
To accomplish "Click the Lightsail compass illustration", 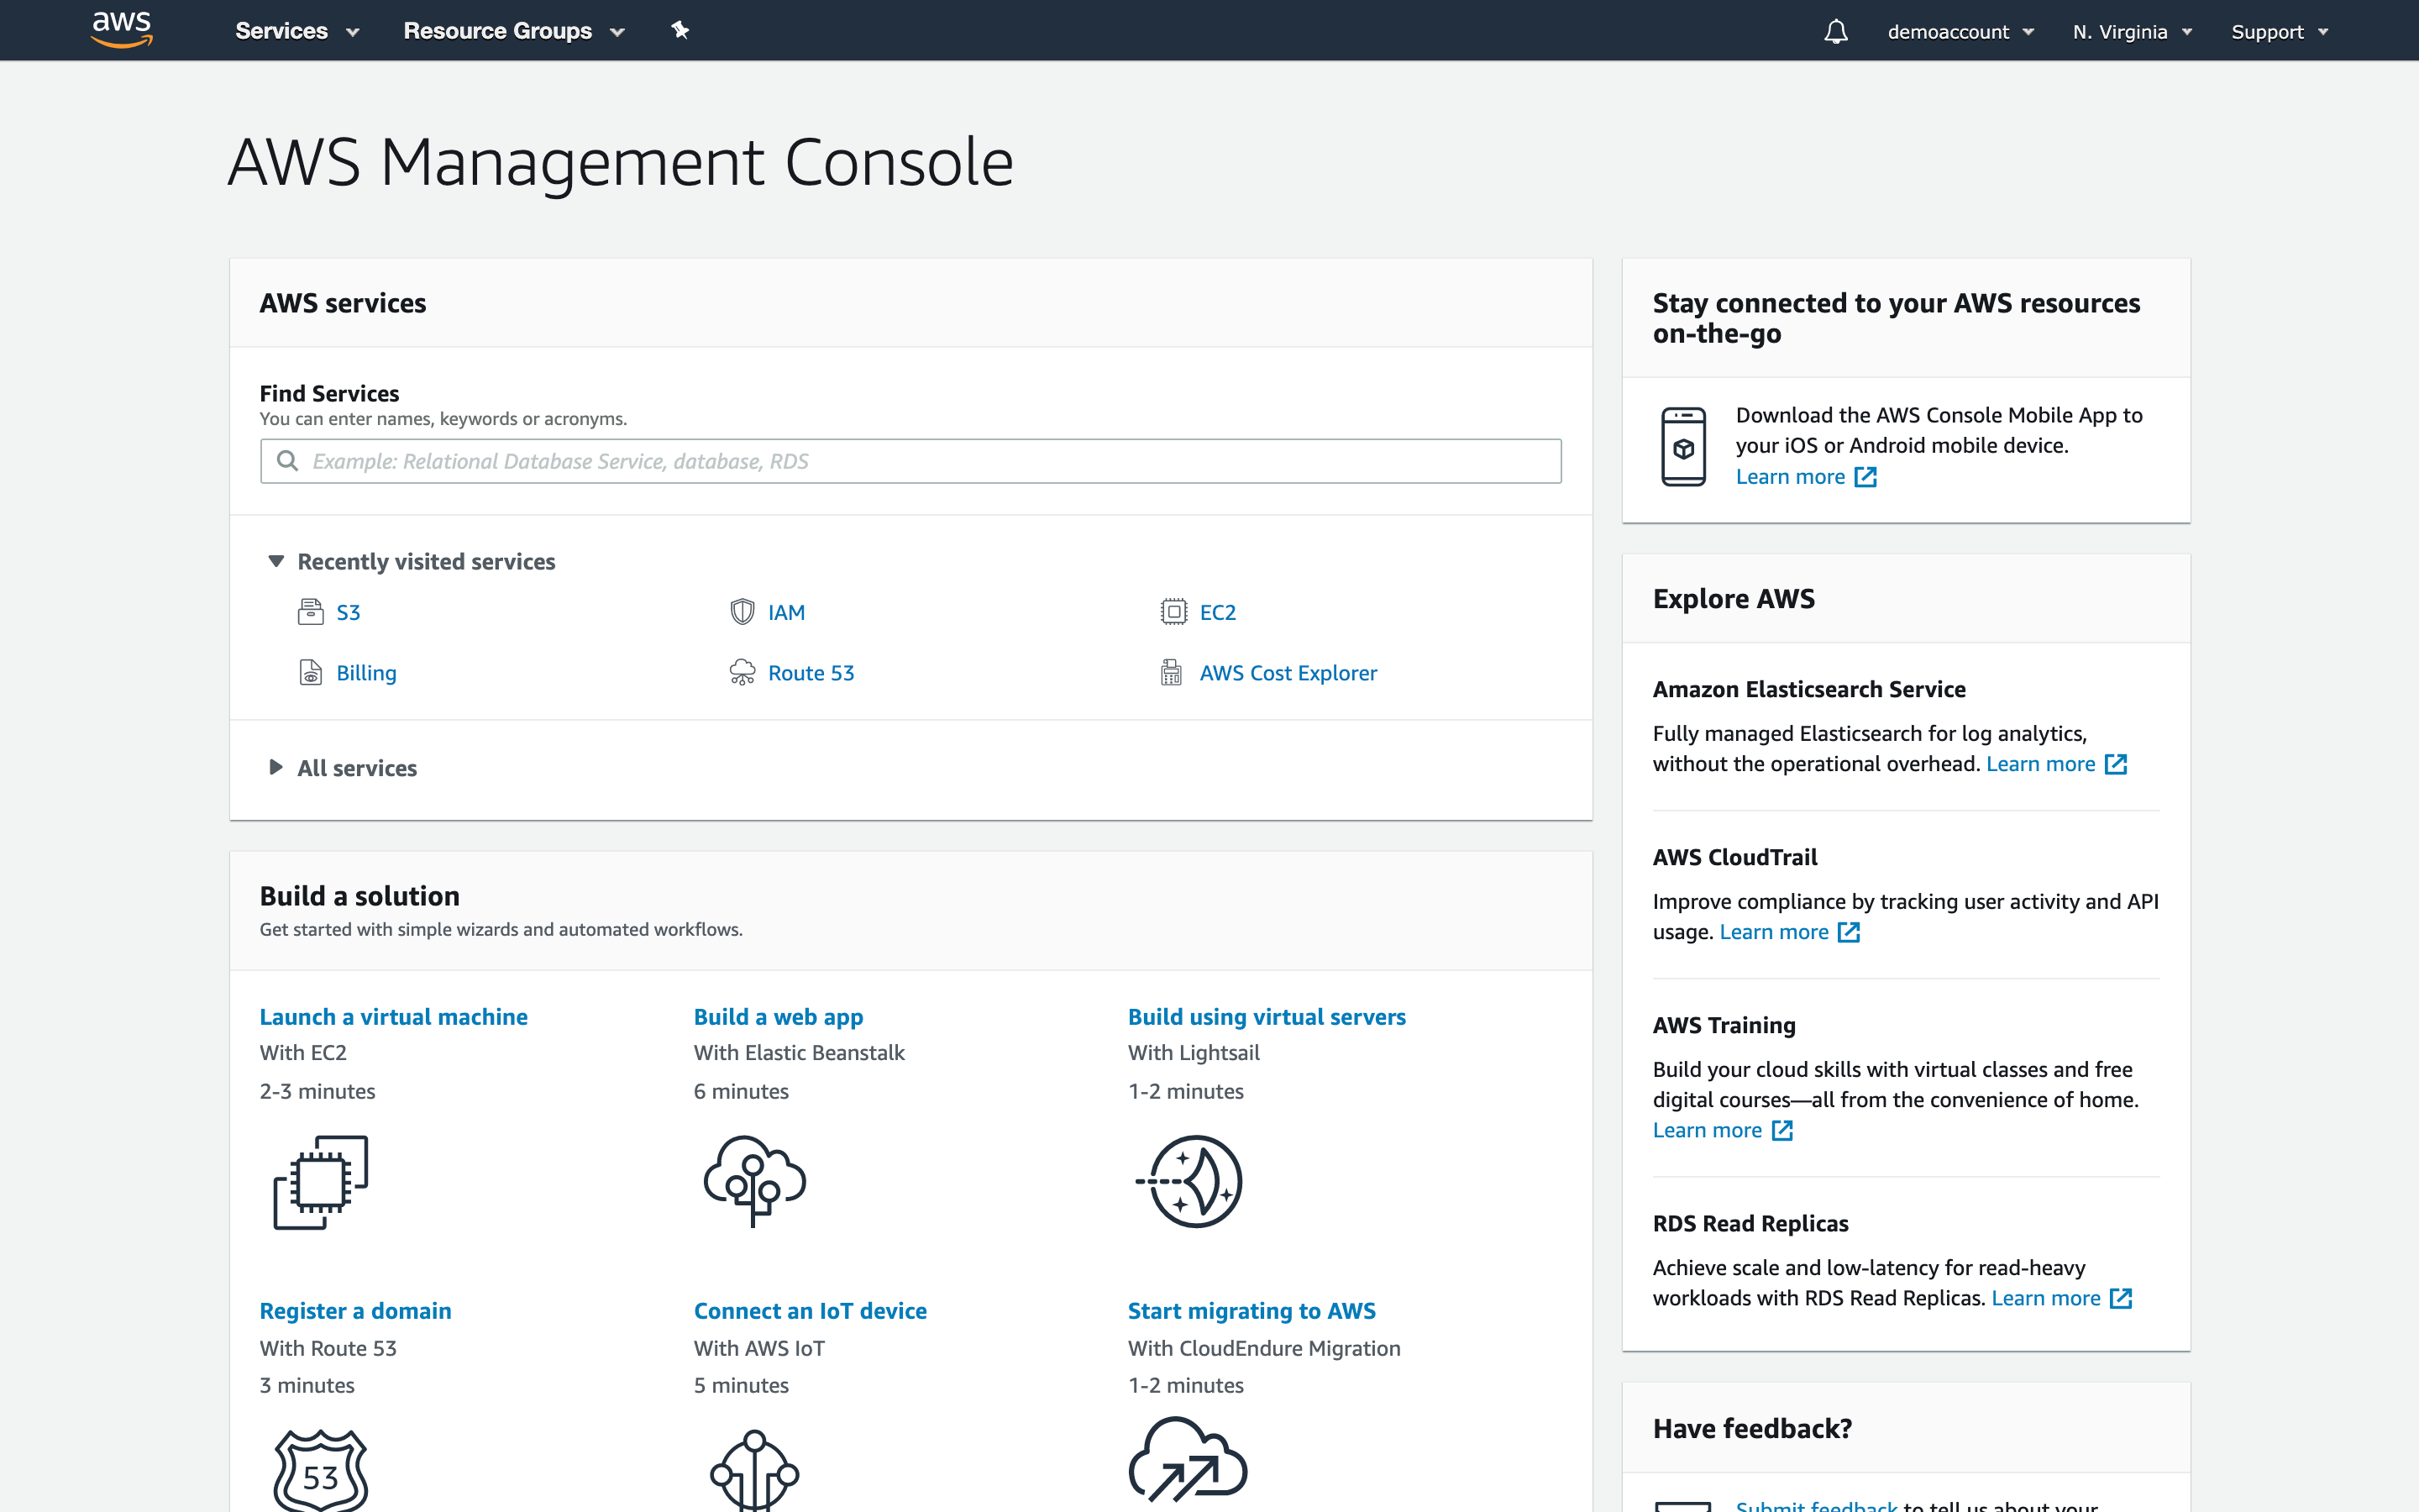I will (1189, 1181).
